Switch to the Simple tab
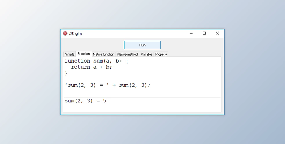The image size is (285, 144). pyautogui.click(x=70, y=54)
